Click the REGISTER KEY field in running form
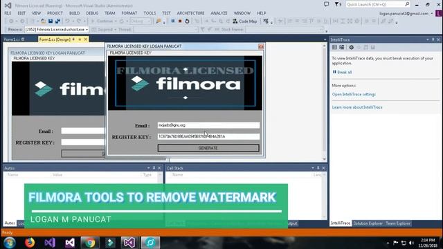 208,137
